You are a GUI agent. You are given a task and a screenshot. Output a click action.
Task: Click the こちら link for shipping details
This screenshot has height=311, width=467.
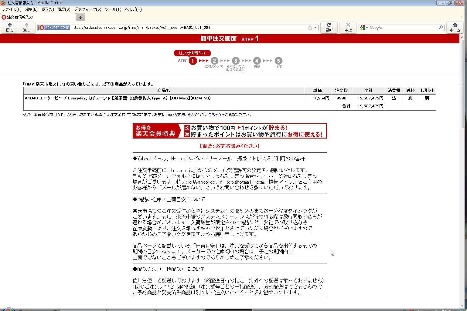pyautogui.click(x=213, y=115)
